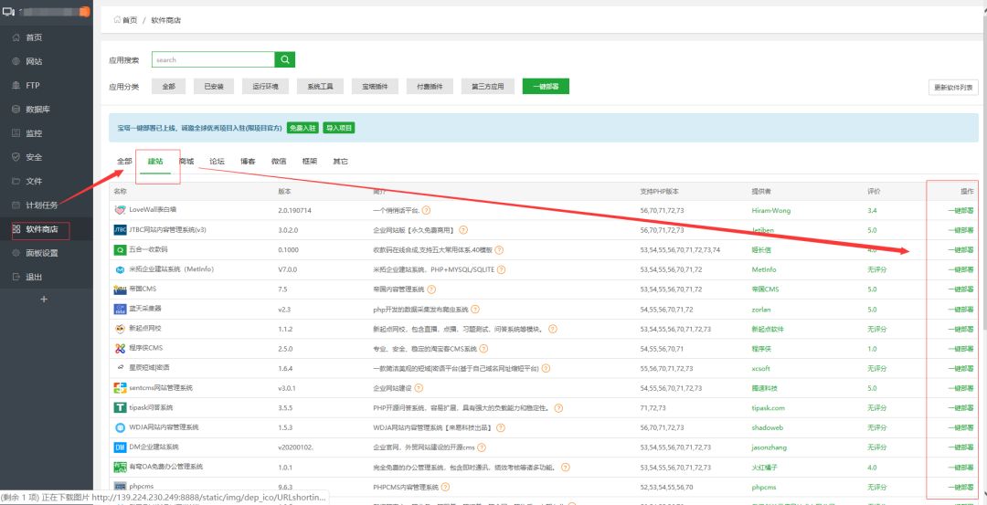Select the 系统工具 category button

(x=321, y=87)
